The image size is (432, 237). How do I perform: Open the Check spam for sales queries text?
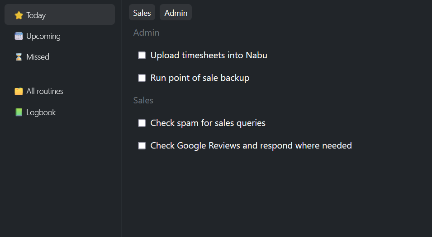coord(208,123)
